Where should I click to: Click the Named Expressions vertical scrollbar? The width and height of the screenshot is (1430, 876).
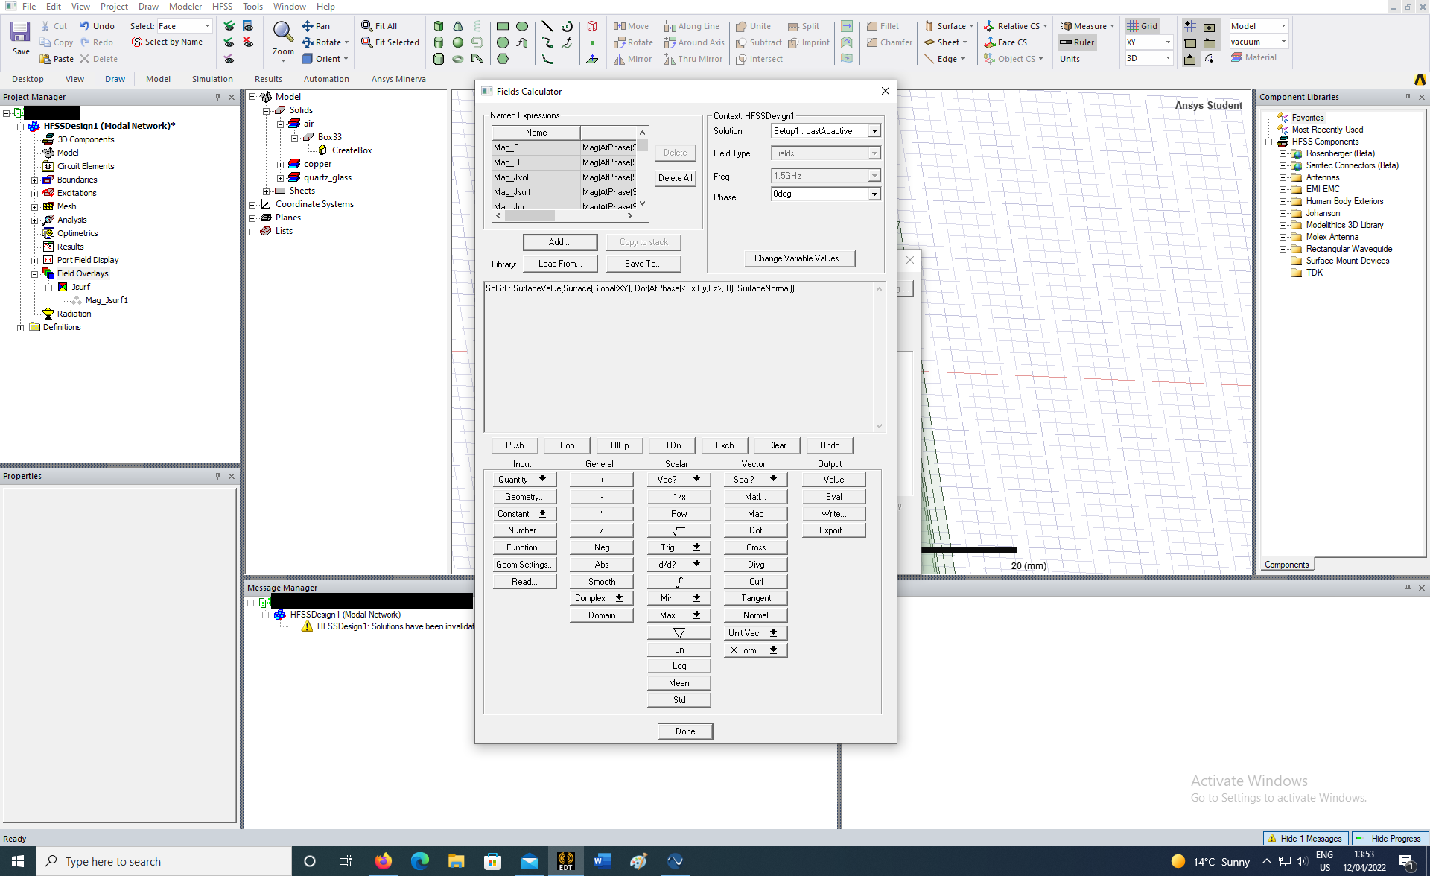(642, 168)
